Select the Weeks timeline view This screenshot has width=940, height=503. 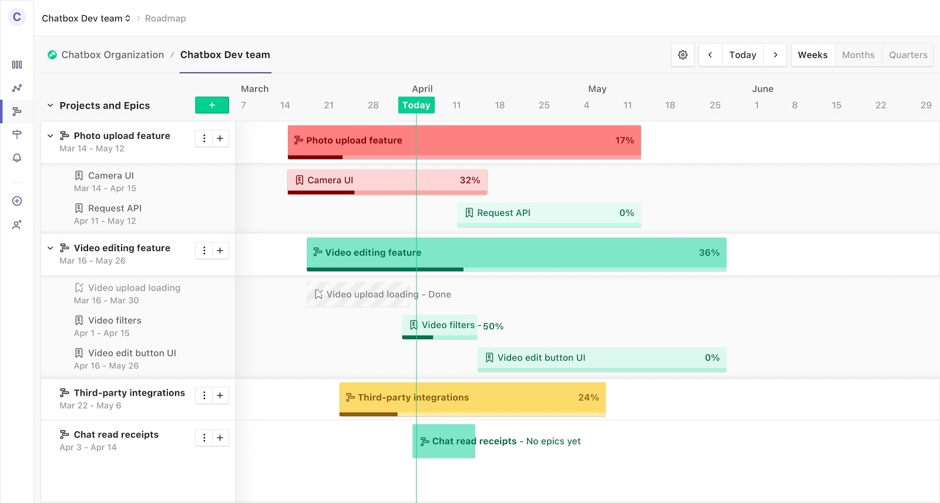pyautogui.click(x=813, y=55)
